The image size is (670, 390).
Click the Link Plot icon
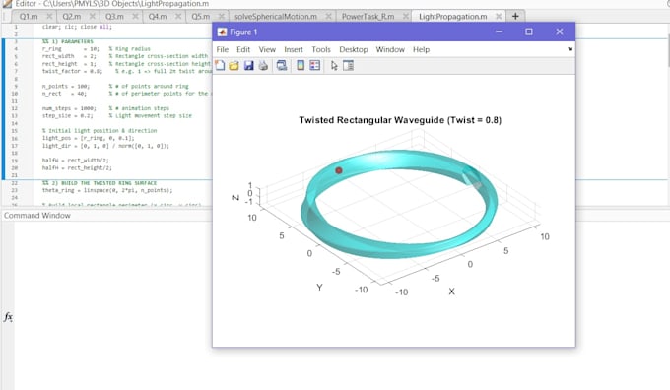(x=282, y=65)
